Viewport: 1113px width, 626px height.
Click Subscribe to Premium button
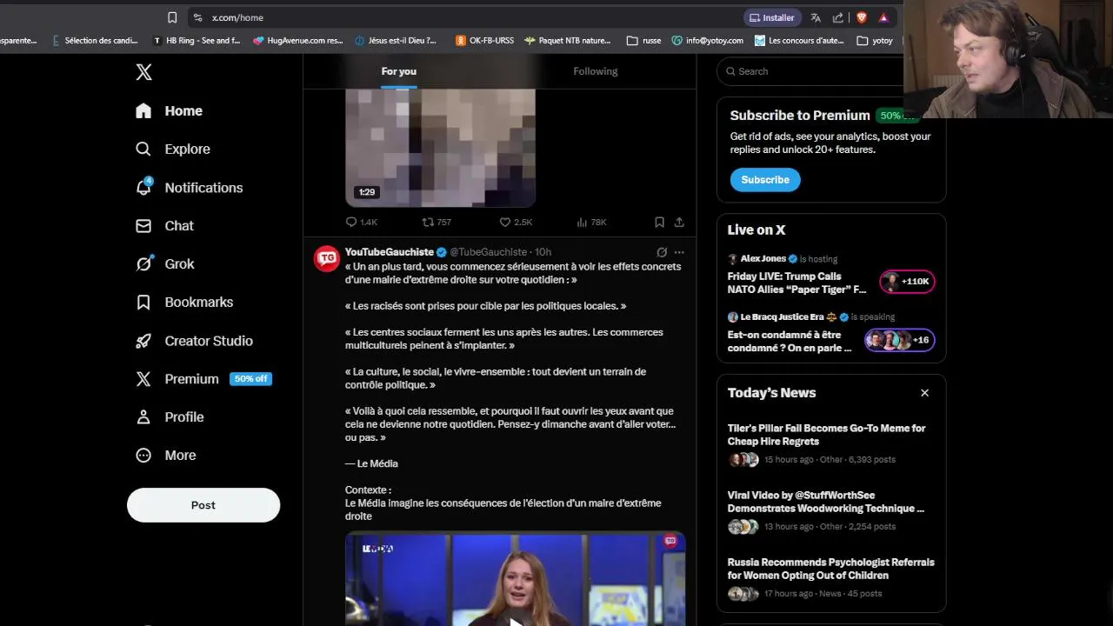[765, 180]
